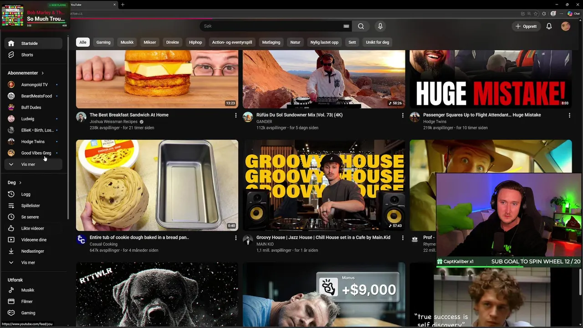This screenshot has width=583, height=328.
Task: Open Spillelister playlists icon
Action: [x=11, y=205]
